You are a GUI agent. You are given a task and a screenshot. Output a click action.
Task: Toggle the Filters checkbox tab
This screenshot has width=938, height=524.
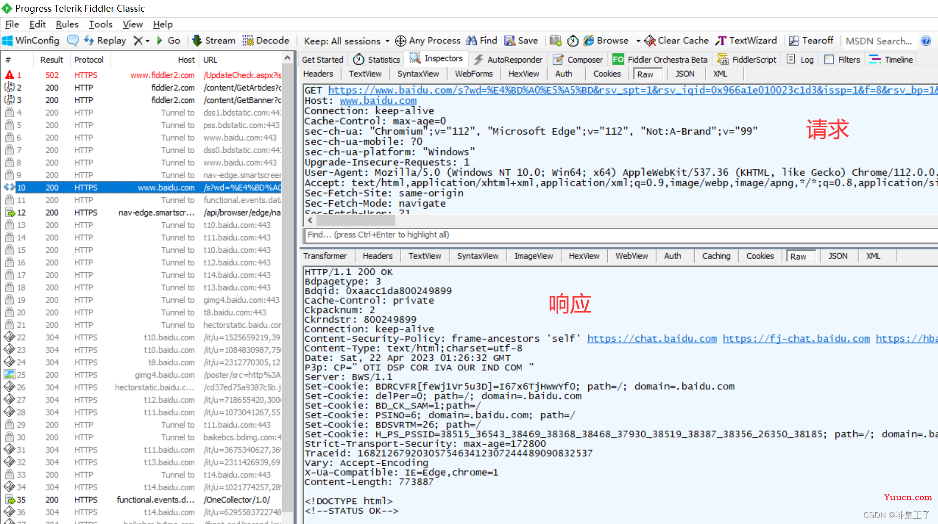click(842, 59)
